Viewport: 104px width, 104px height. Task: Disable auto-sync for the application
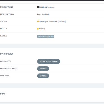coord(49,62)
